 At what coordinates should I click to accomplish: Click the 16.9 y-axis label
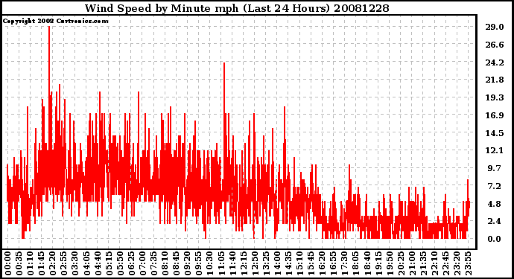point(495,115)
